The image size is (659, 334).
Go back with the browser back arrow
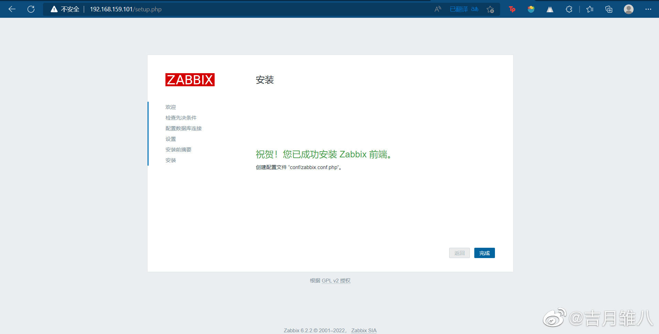12,9
